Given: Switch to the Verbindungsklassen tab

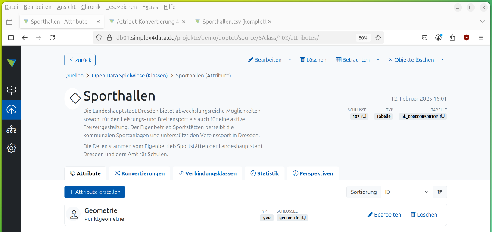Looking at the screenshot, I should (x=207, y=173).
